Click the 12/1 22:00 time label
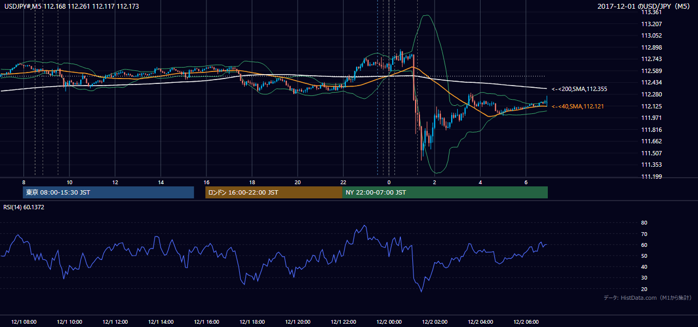Image resolution: width=698 pixels, height=327 pixels. point(343,322)
